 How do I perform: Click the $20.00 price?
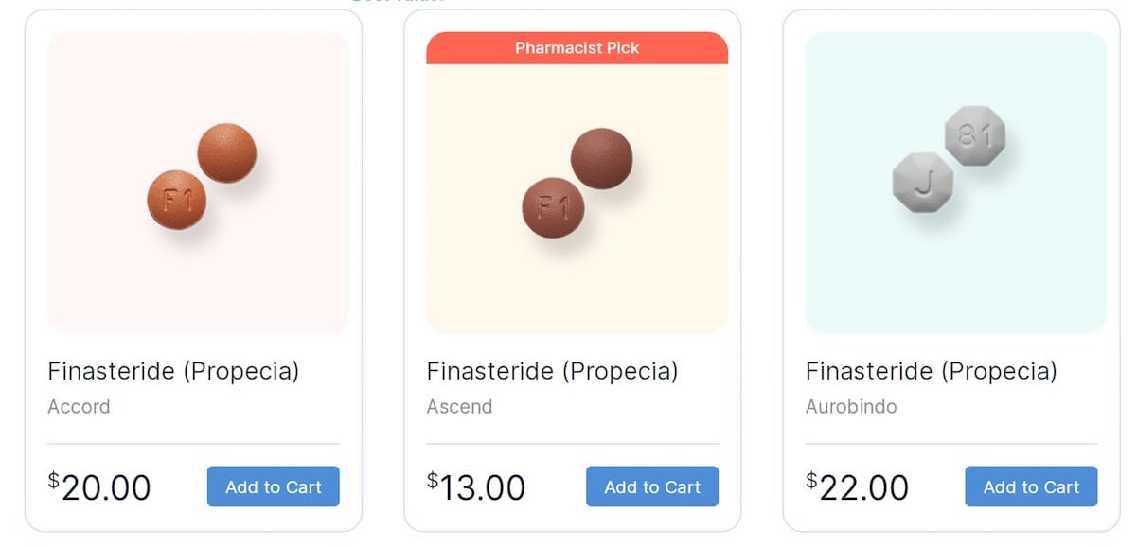pyautogui.click(x=99, y=487)
